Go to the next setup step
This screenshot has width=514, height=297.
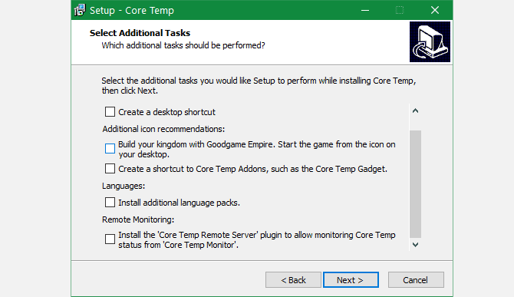click(351, 280)
